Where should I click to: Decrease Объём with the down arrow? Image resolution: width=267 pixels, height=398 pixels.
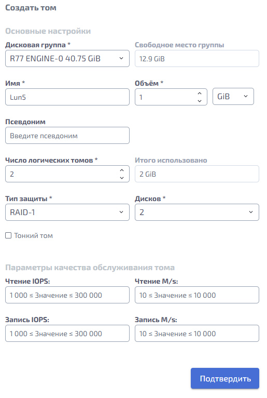(x=200, y=101)
